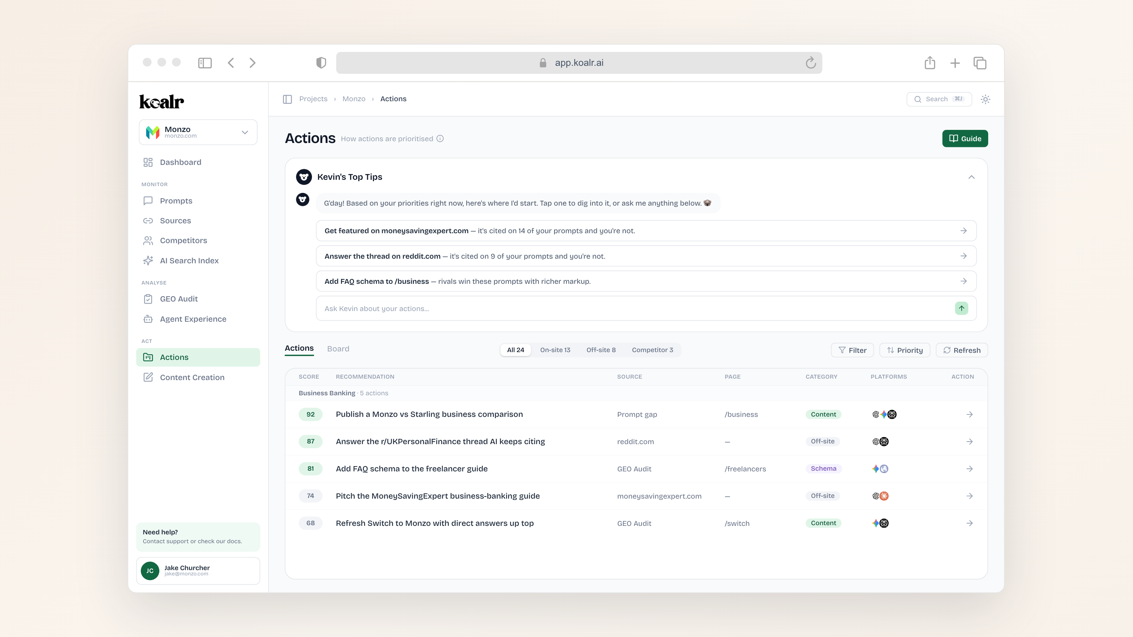1133x637 pixels.
Task: Open the freelancer guide action arrow
Action: click(969, 469)
